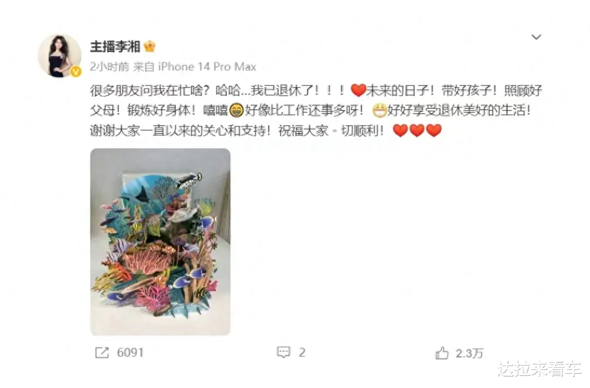Click the comment count 2
The width and height of the screenshot is (590, 388).
coord(302,352)
